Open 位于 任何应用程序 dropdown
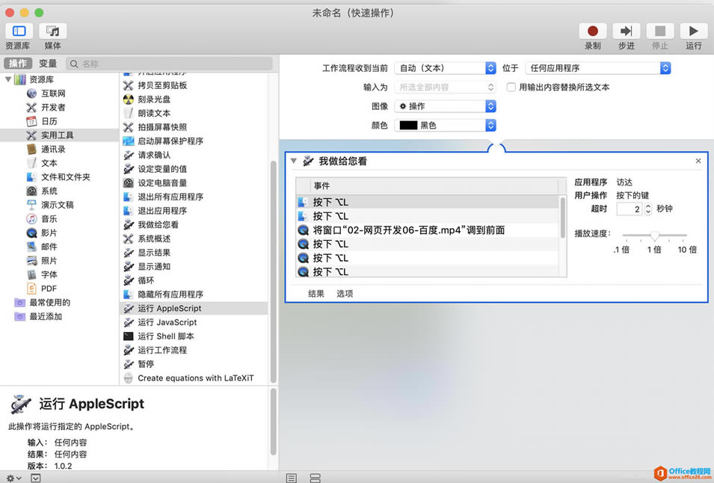The height and width of the screenshot is (483, 714). 598,68
